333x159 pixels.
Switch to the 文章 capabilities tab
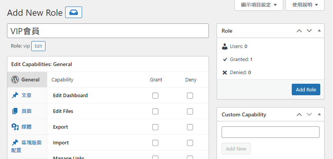tap(27, 95)
